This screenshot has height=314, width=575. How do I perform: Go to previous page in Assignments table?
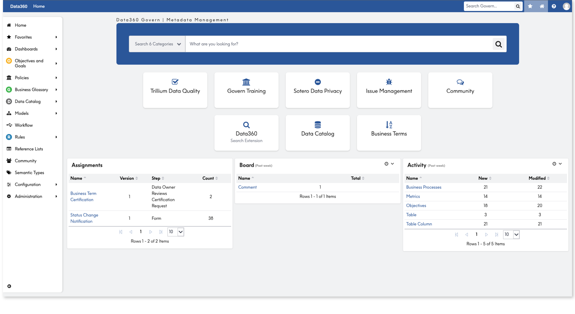(131, 232)
